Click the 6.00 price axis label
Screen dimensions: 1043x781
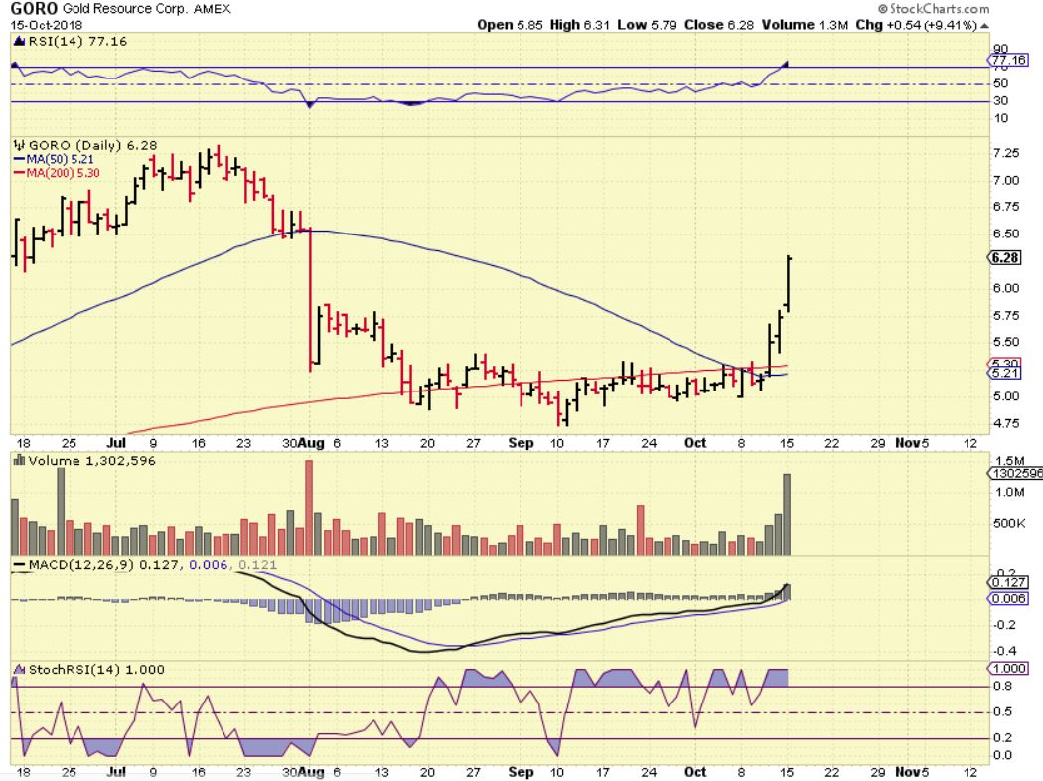(x=1005, y=288)
